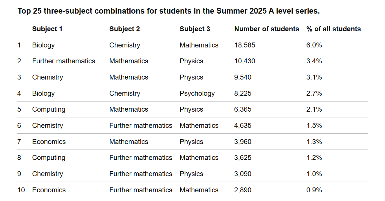385x201 pixels.
Task: Click the 6.0% percentage cell
Action: click(314, 45)
